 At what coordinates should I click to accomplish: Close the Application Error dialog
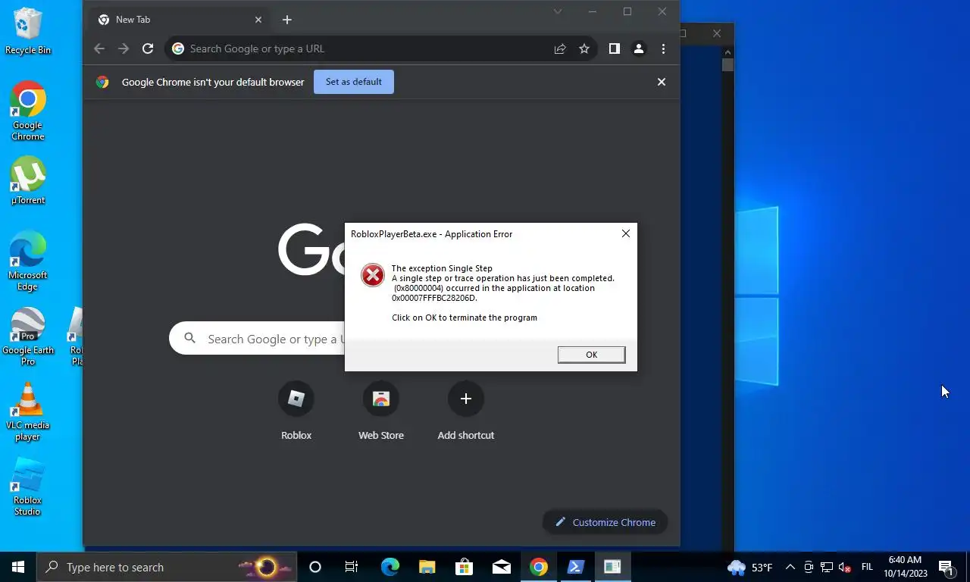pyautogui.click(x=626, y=233)
